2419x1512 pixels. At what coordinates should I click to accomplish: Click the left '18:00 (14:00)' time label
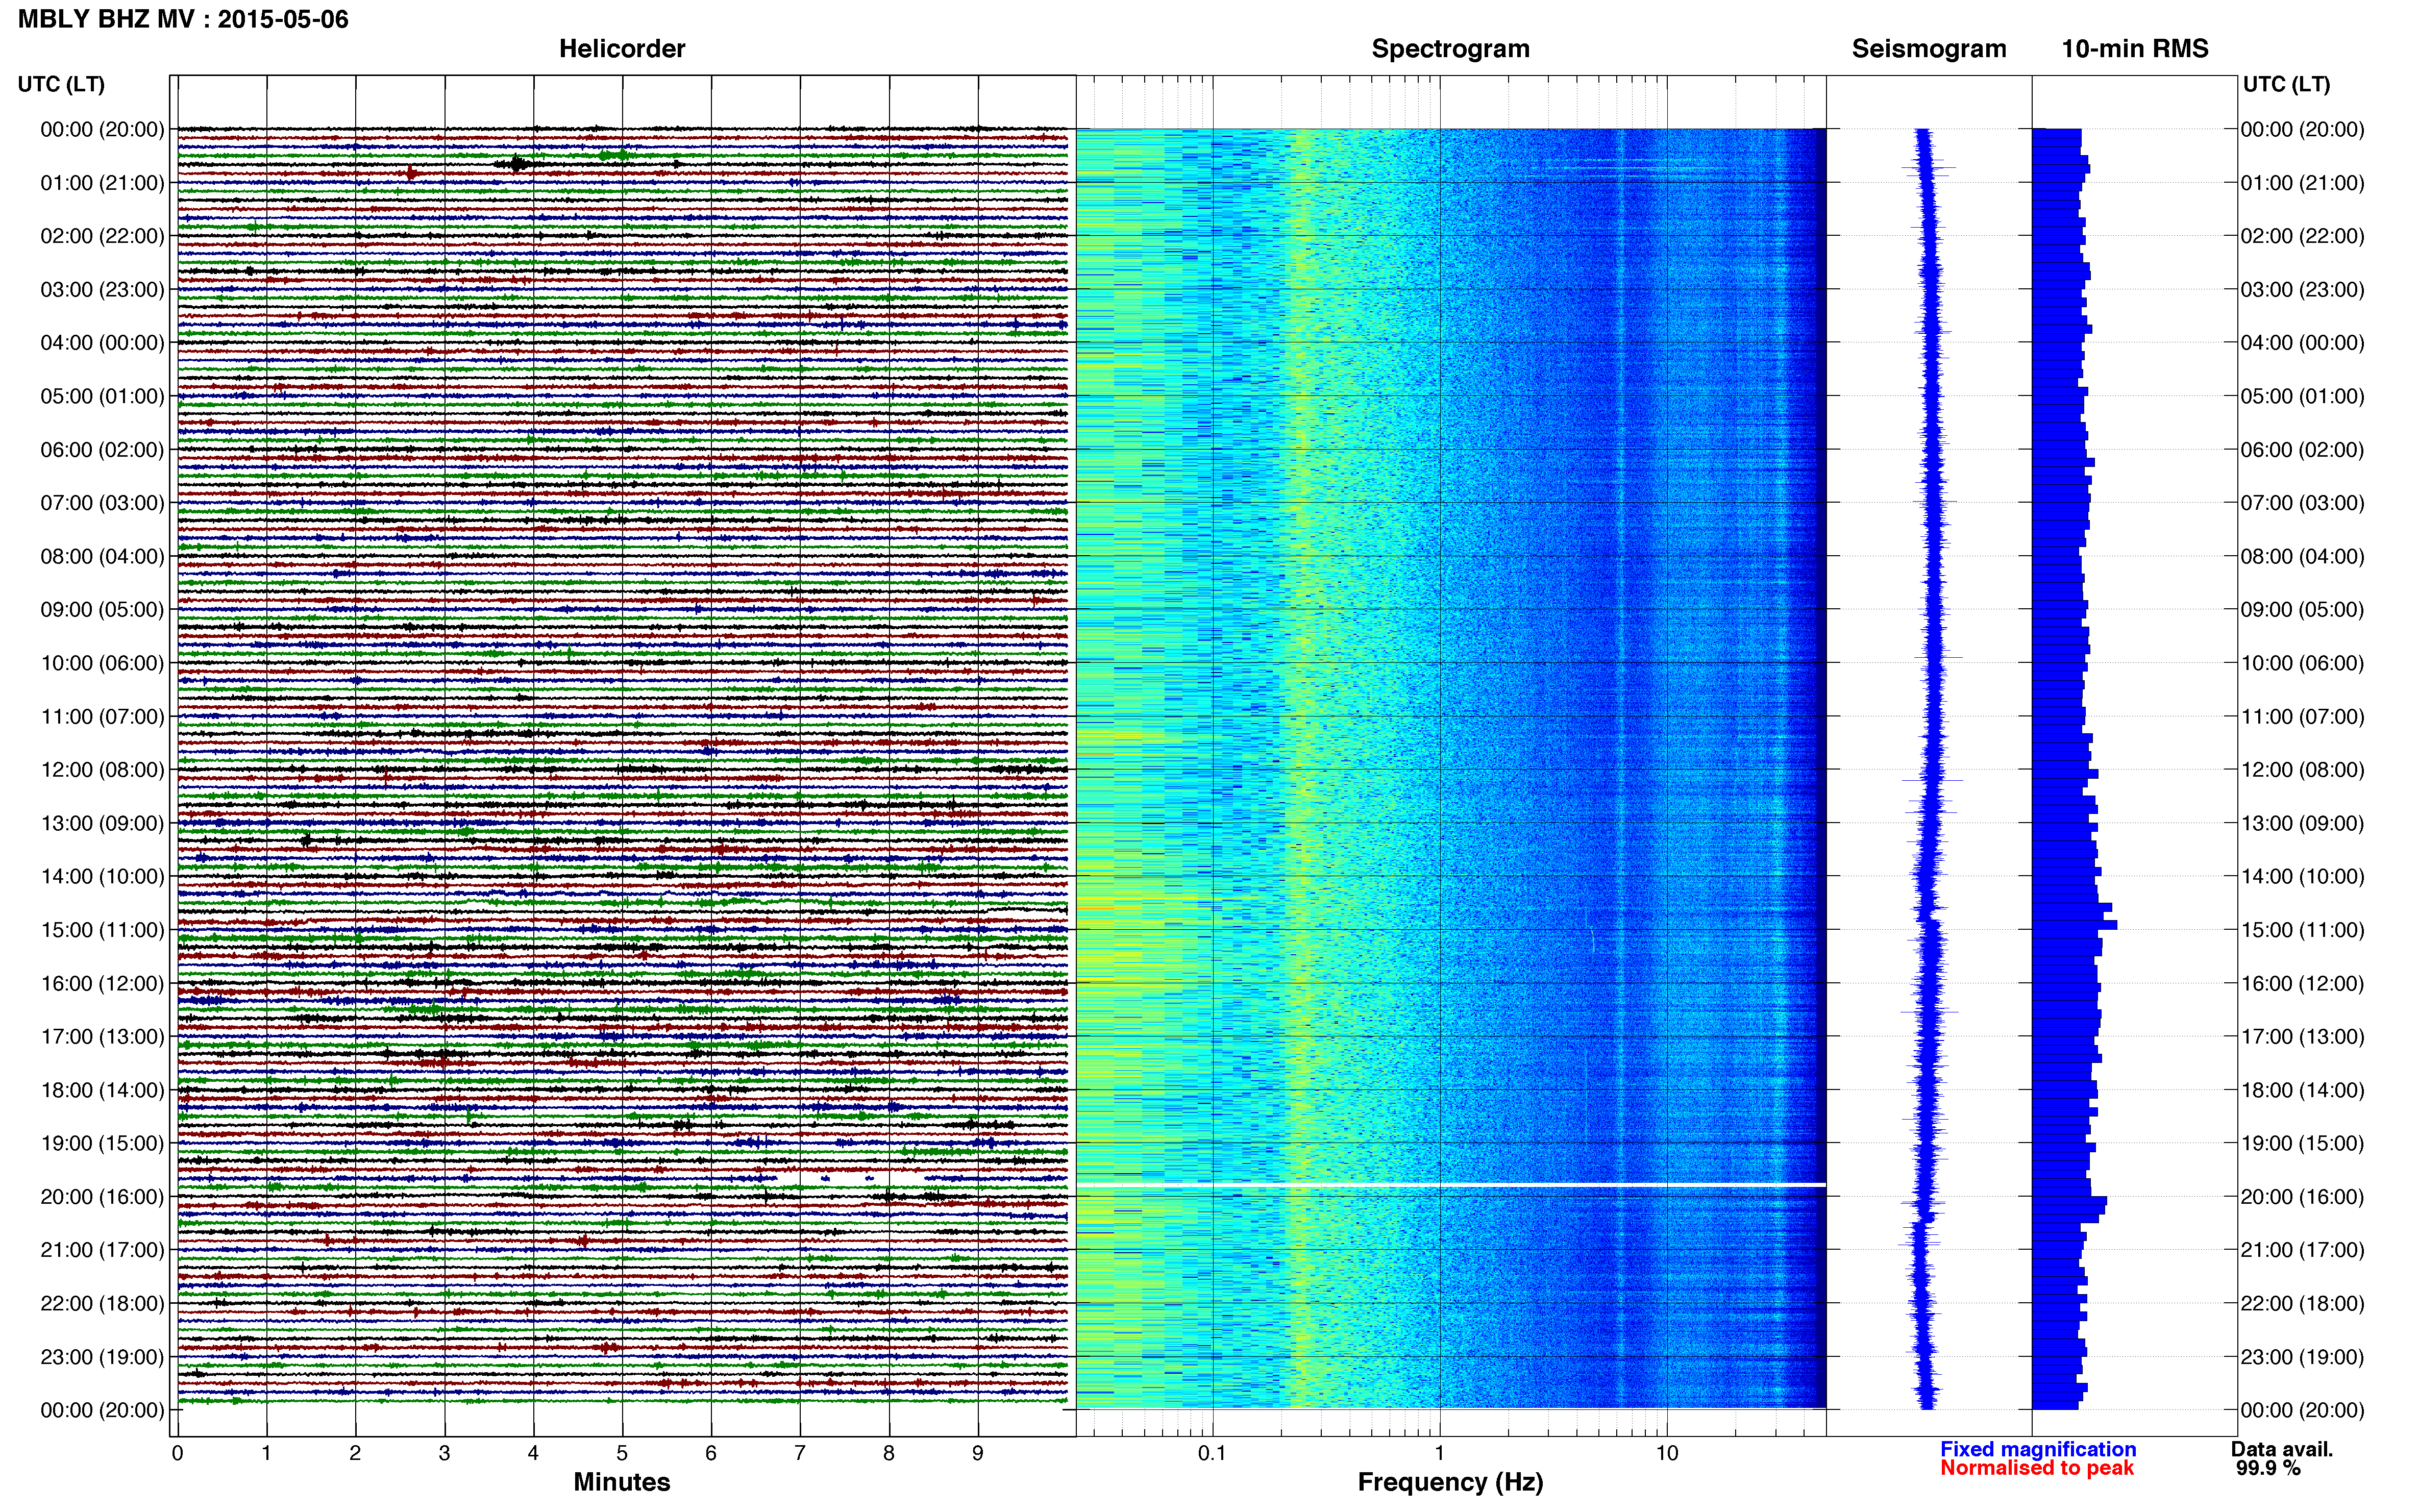point(102,1090)
